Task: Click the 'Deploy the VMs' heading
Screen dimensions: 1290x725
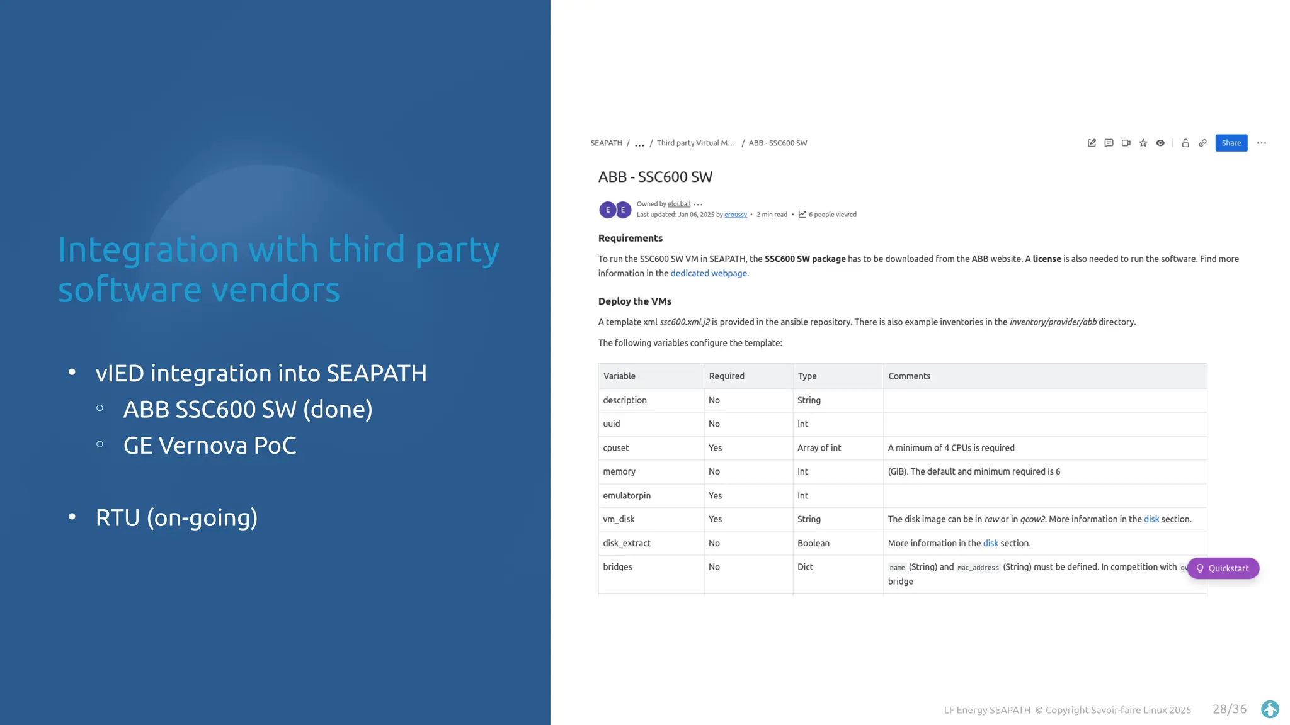Action: (x=634, y=301)
